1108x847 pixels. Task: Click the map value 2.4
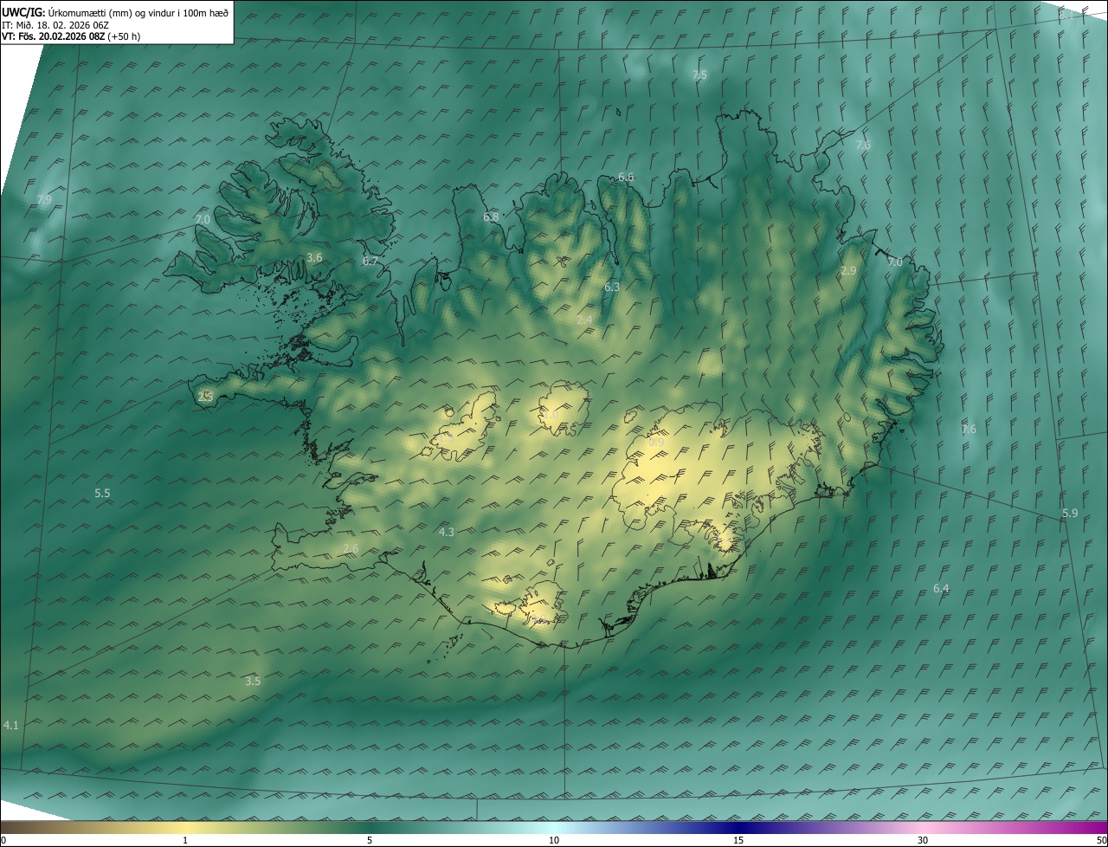(584, 320)
